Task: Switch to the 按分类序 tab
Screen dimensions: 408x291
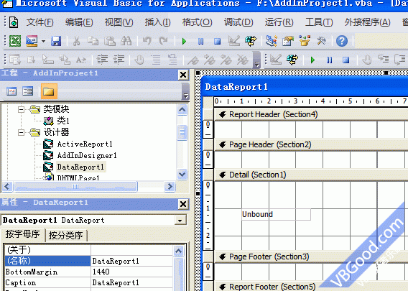Action: point(65,235)
